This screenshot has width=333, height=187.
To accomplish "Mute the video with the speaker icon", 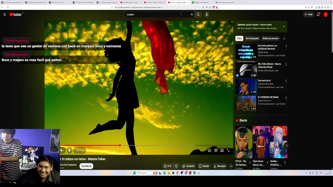I will coord(69,150).
